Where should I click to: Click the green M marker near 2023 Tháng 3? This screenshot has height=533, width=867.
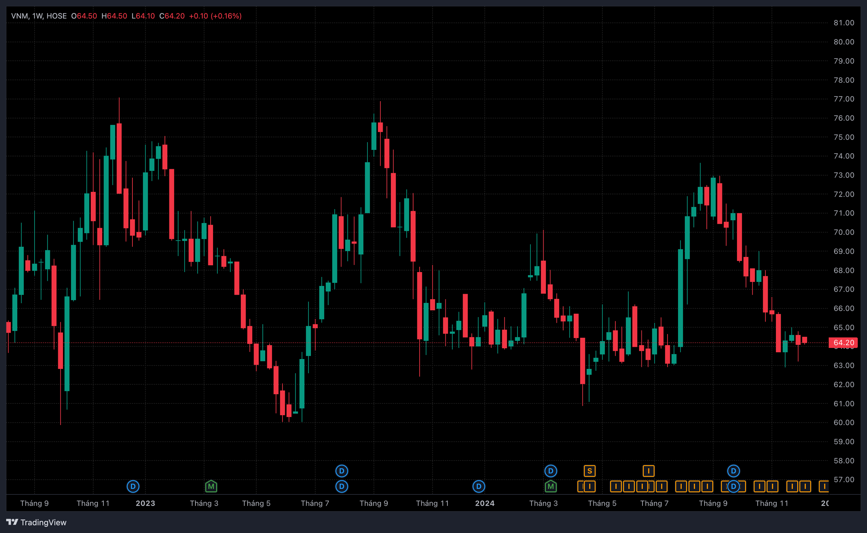coord(211,487)
